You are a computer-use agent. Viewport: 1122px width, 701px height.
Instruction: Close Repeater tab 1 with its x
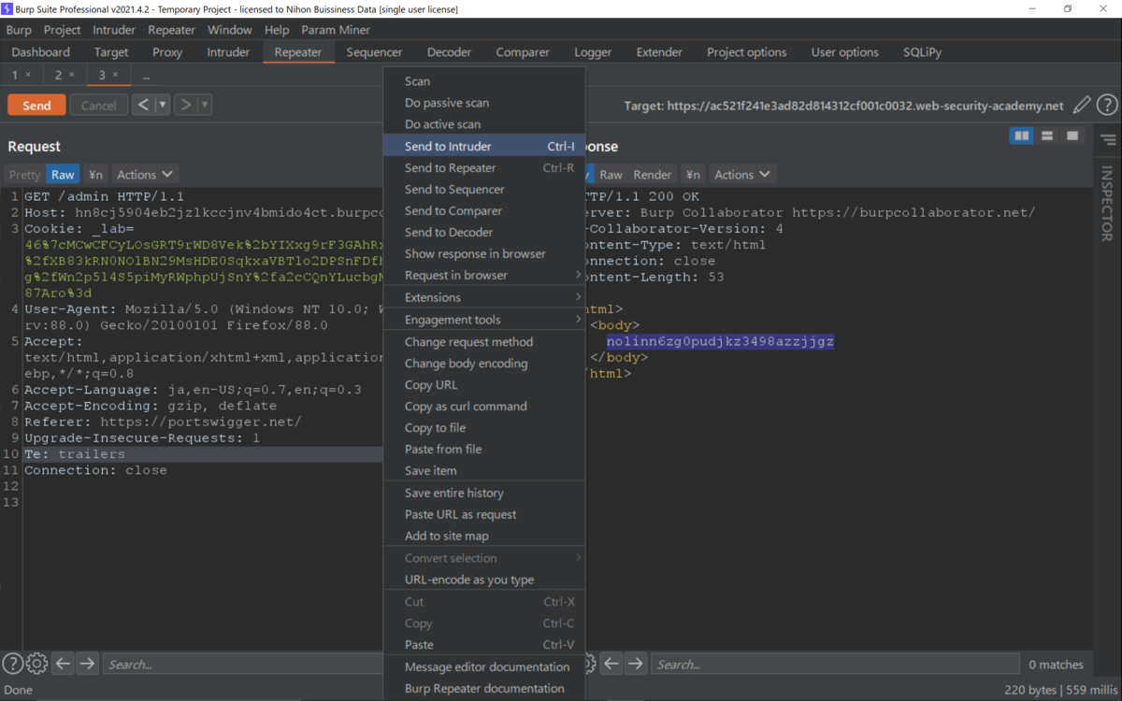[28, 75]
